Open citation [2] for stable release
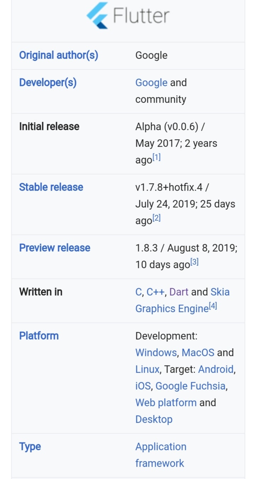 [156, 218]
